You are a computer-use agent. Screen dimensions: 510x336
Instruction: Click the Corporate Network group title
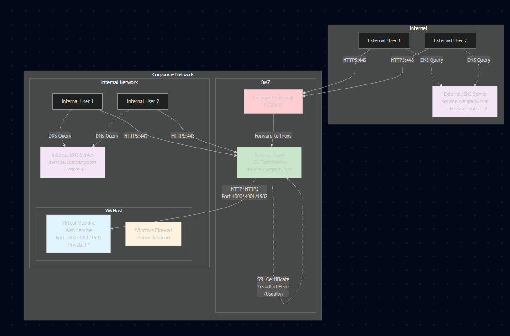click(x=173, y=74)
